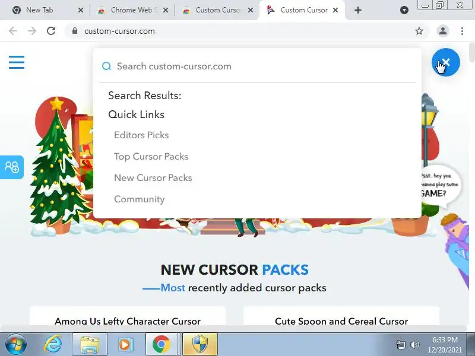Image resolution: width=475 pixels, height=356 pixels.
Task: Click the search magnifier icon
Action: point(106,66)
